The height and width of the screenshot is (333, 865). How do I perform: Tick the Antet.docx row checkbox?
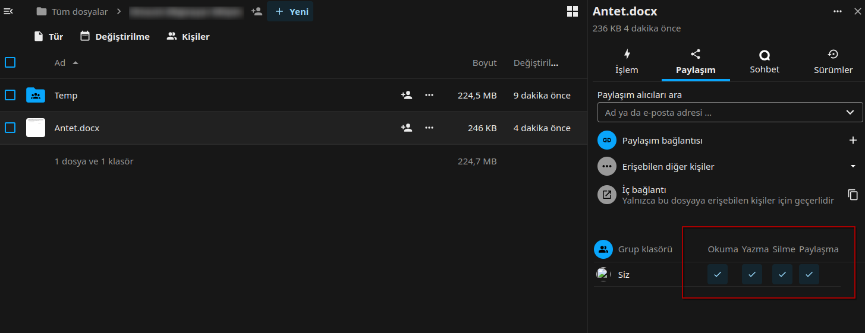coord(10,128)
